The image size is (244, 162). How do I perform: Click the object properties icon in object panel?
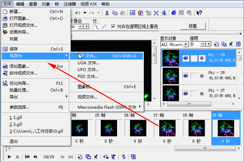point(238,44)
